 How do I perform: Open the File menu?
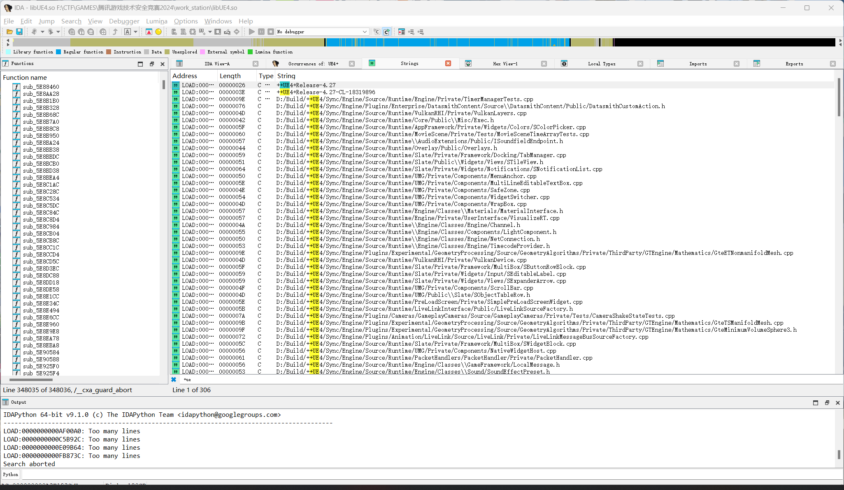(x=9, y=21)
